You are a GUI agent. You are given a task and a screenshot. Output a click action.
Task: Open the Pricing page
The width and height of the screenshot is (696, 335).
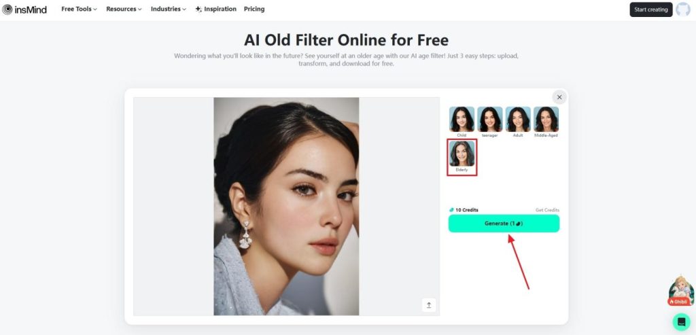click(x=254, y=10)
